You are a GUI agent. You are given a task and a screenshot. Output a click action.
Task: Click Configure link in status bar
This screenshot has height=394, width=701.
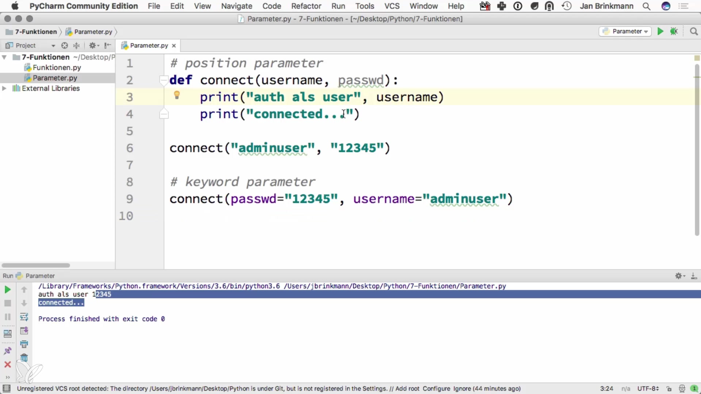point(436,389)
